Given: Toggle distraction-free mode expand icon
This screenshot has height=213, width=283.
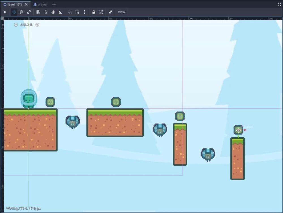Looking at the screenshot, I should (279, 5).
